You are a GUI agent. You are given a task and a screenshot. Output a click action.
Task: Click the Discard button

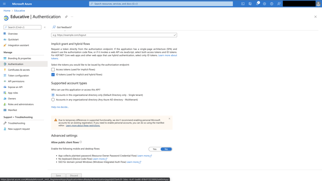(74, 175)
